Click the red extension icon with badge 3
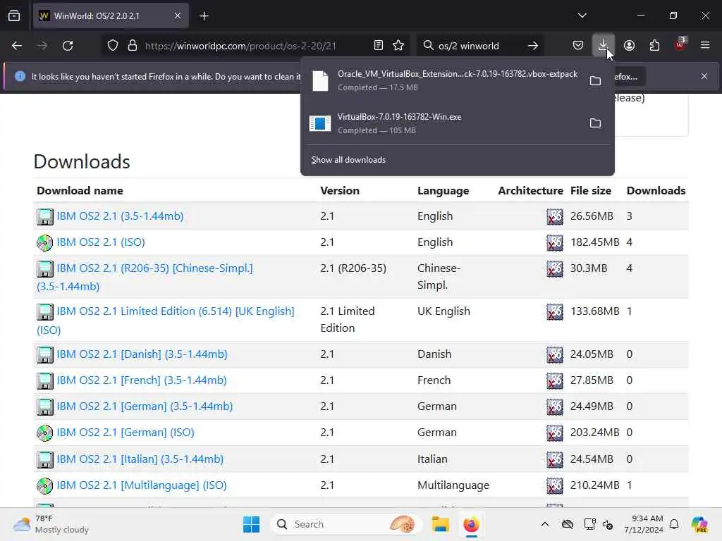Image resolution: width=722 pixels, height=541 pixels. pos(680,44)
